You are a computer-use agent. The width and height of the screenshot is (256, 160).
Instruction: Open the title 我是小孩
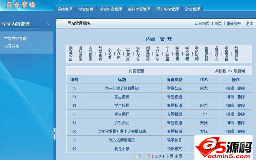pyautogui.click(x=122, y=149)
